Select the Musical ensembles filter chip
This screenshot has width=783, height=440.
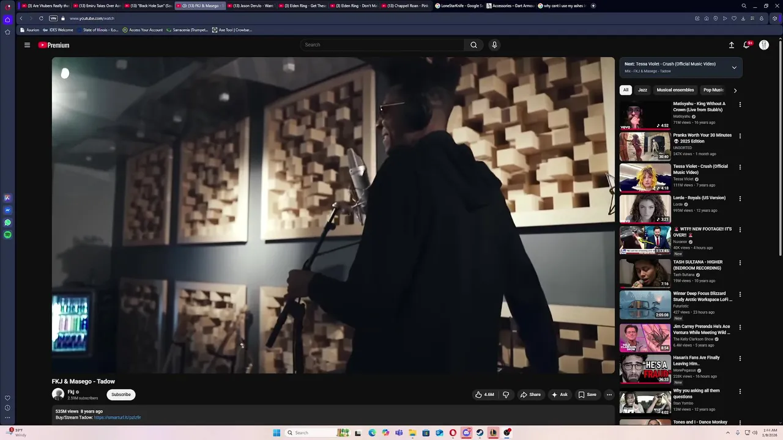(675, 90)
